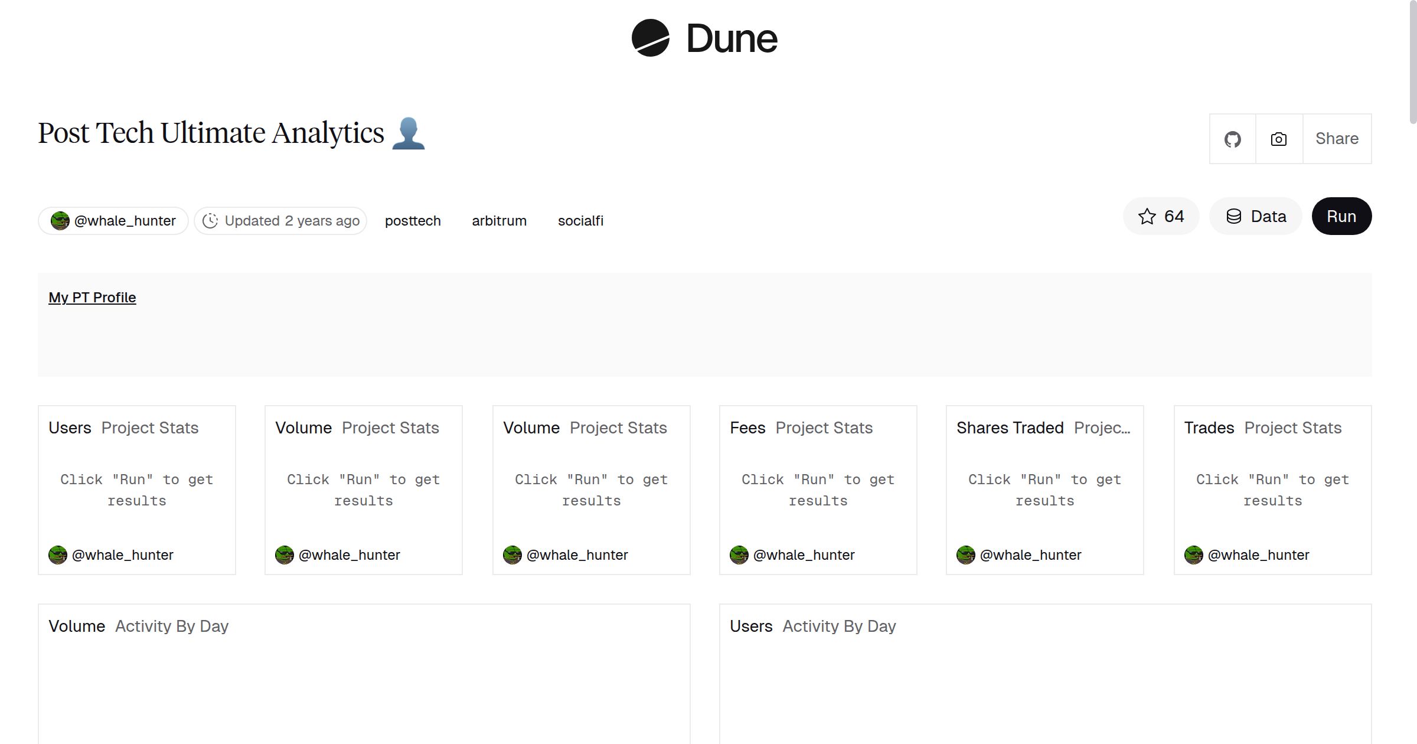
Task: Click the Volume Activity By Day title
Action: tap(77, 626)
